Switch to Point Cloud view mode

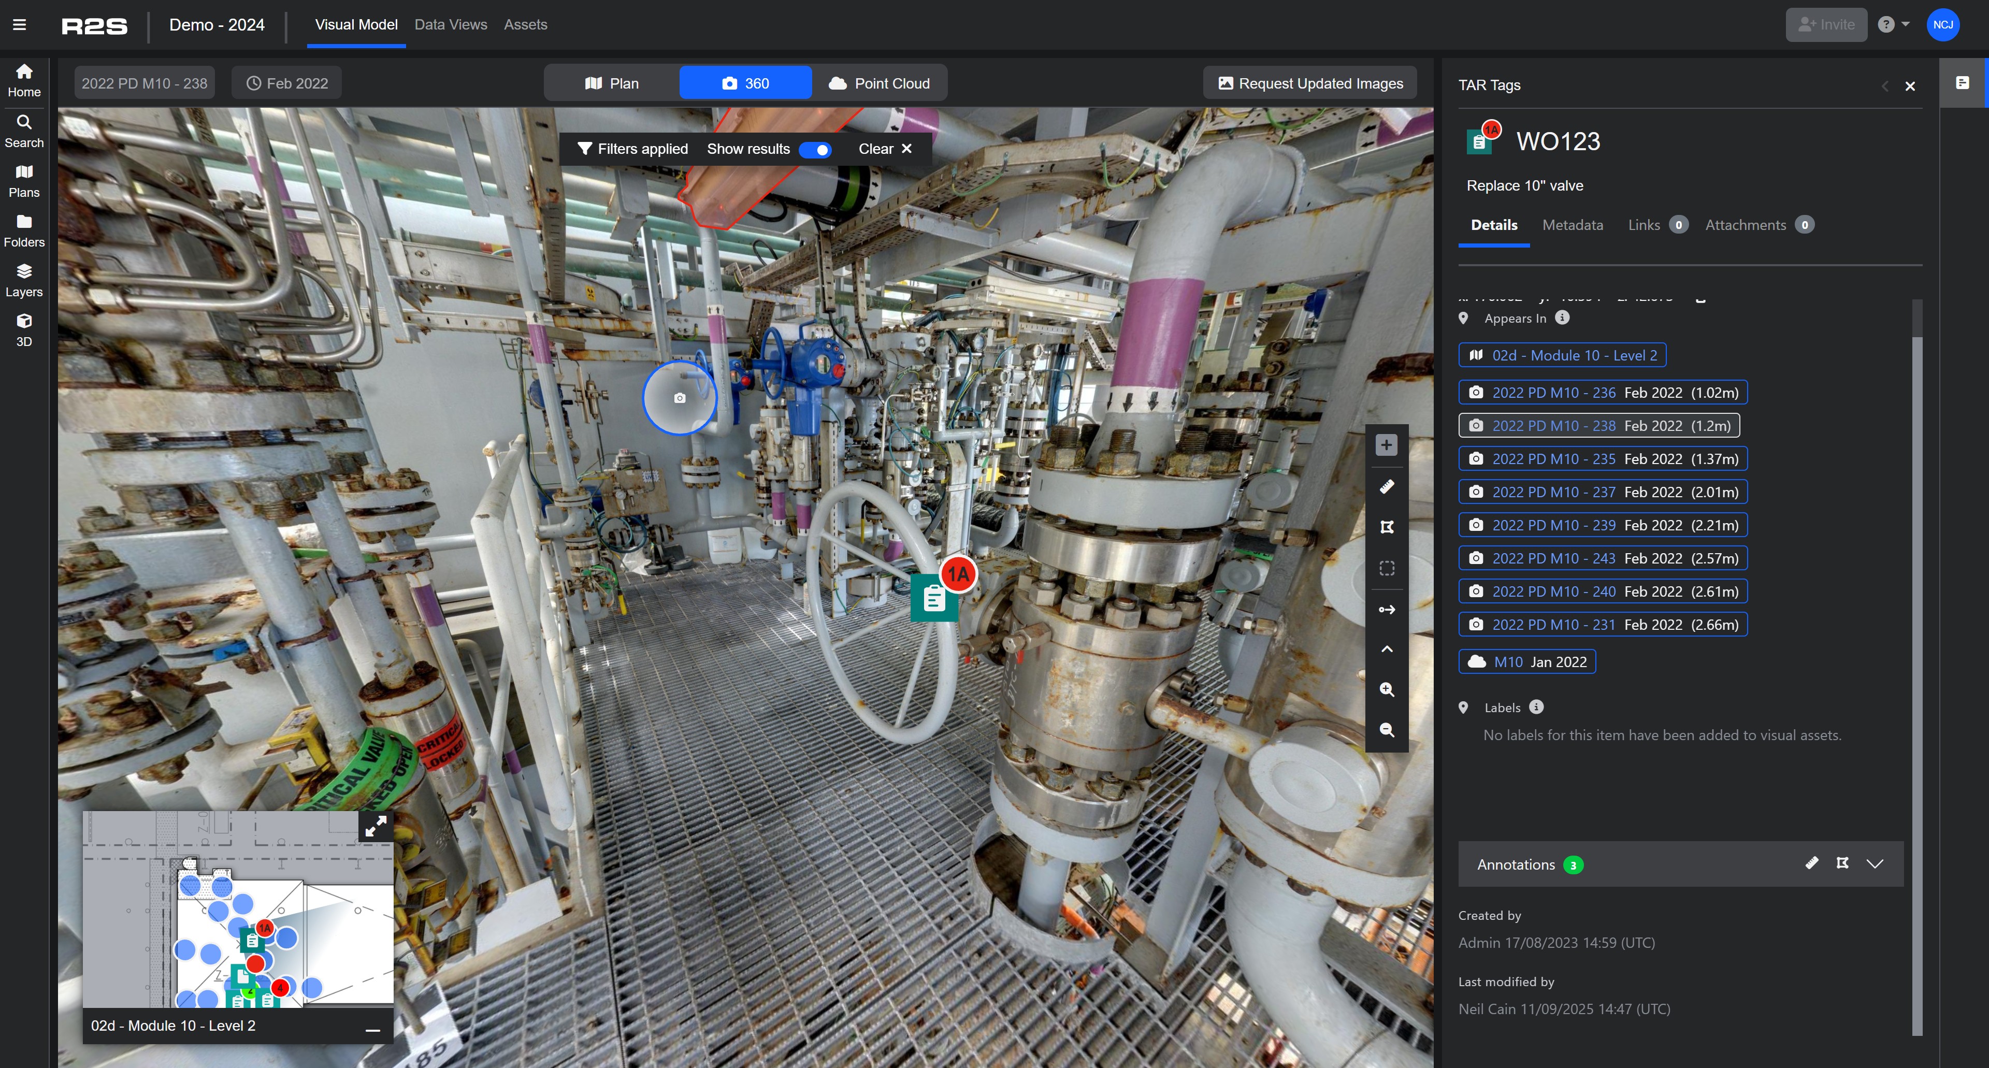878,83
